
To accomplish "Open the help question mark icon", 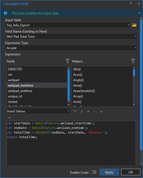I will click(131, 4).
